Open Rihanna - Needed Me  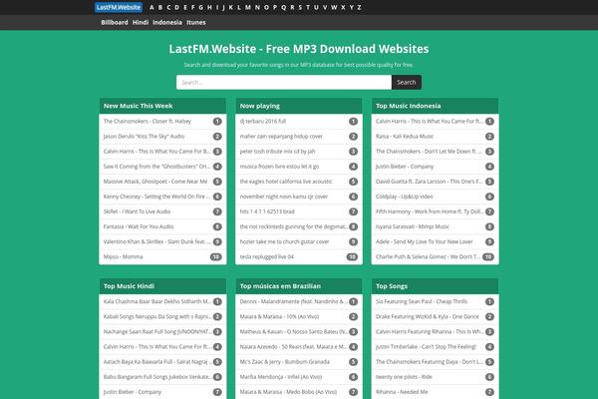click(x=402, y=392)
